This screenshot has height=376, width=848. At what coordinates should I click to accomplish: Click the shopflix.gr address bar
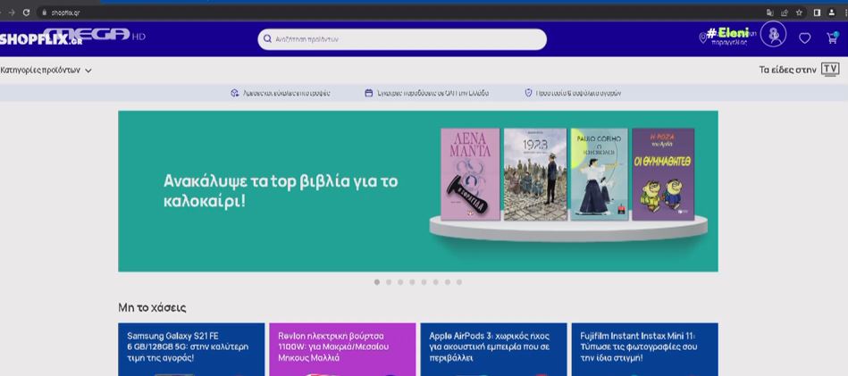tap(400, 13)
